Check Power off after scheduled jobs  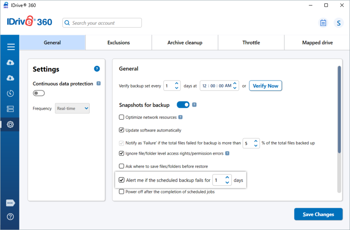(x=122, y=192)
